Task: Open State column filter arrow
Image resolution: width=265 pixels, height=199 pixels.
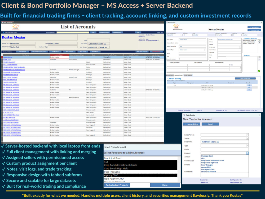Action: 102,55
